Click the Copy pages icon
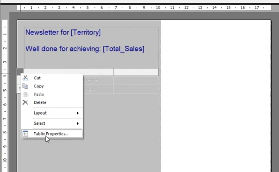The height and width of the screenshot is (172, 279). tap(25, 86)
